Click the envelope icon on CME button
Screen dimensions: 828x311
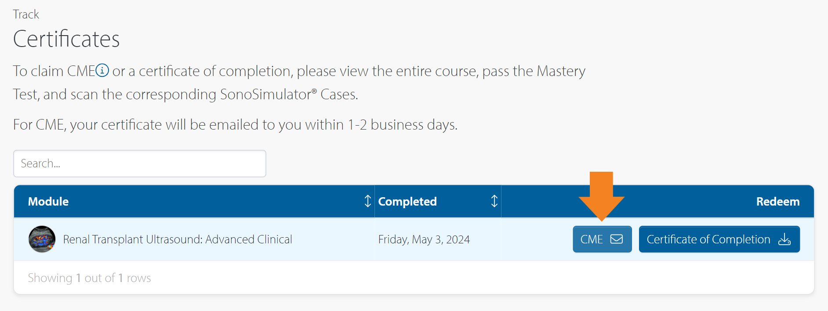pyautogui.click(x=617, y=239)
